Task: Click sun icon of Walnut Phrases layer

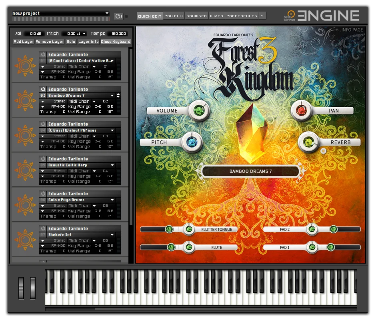Action: pyautogui.click(x=25, y=135)
